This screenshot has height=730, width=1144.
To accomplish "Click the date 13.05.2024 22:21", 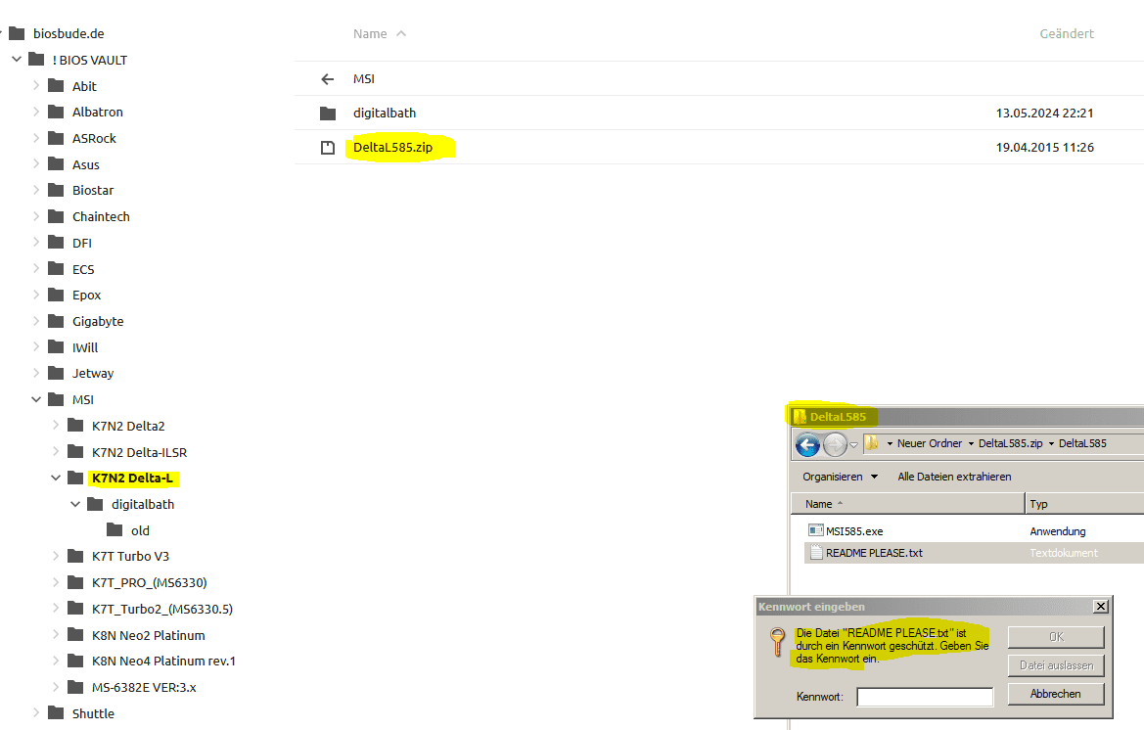I will (x=1045, y=114).
